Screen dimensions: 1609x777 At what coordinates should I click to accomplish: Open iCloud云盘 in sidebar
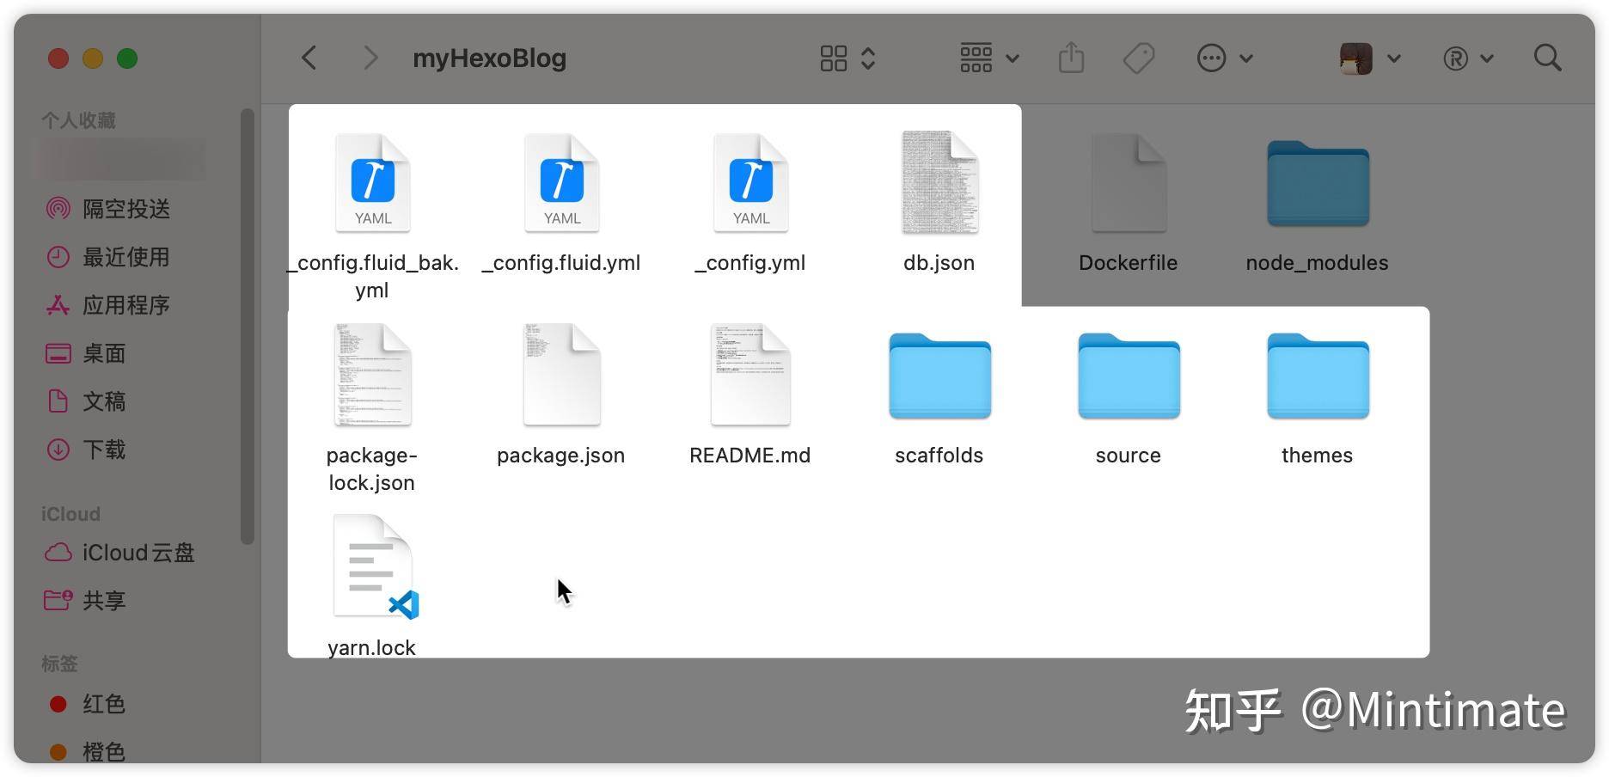click(120, 553)
